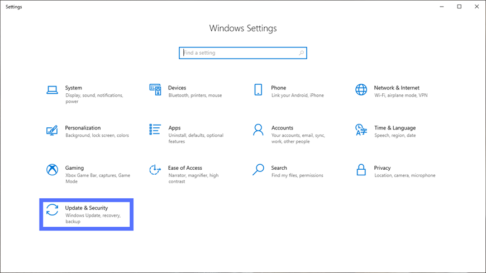Click the Update & Security refresh icon
Viewport: 486px width, 273px height.
click(52, 210)
